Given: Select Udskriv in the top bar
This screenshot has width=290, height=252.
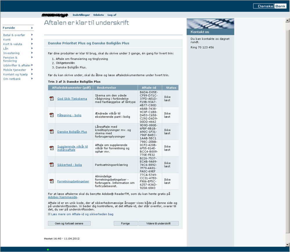Looking at the screenshot, I should [x=99, y=15].
